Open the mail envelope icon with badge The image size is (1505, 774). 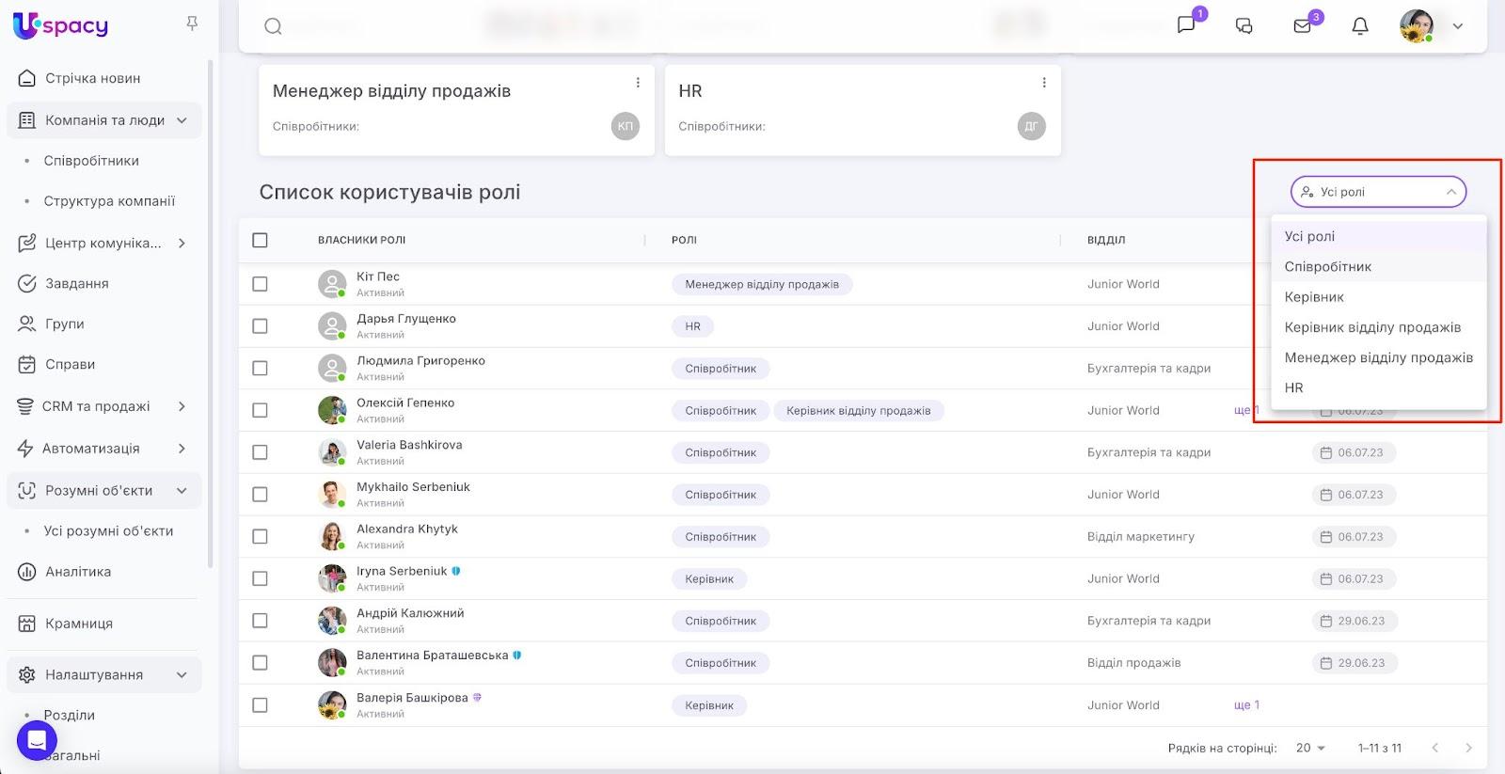pos(1303,26)
